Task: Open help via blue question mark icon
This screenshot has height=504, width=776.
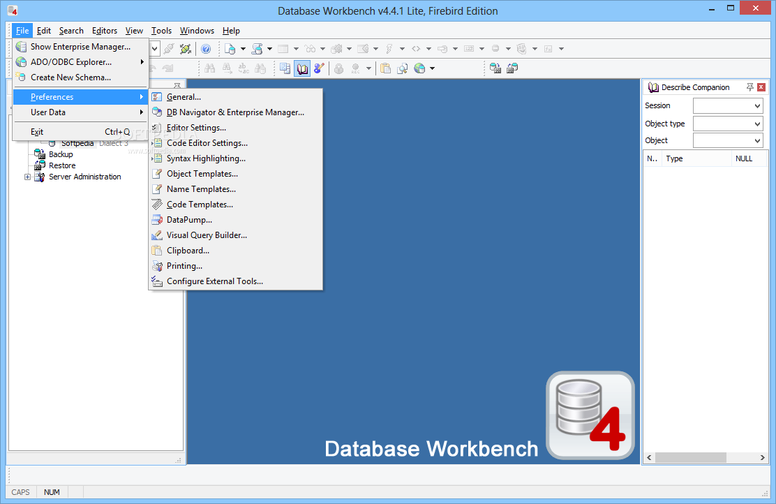Action: [x=206, y=49]
